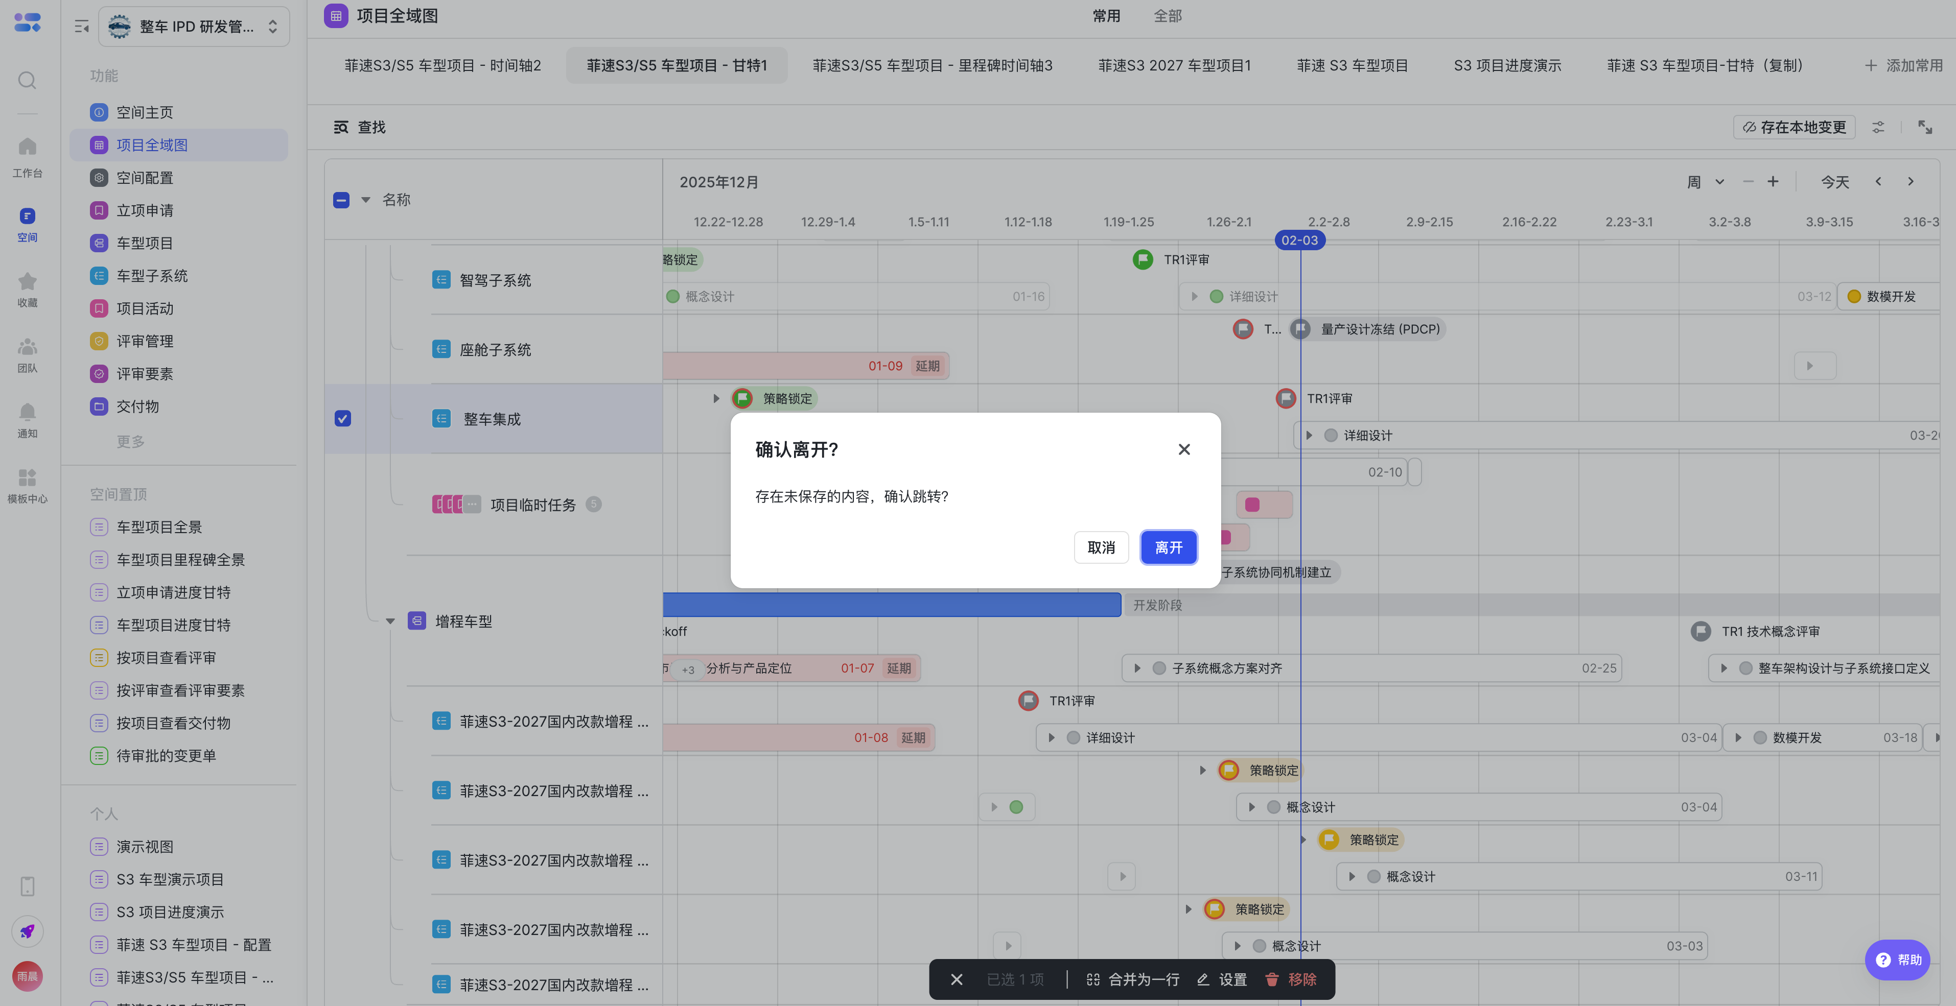The width and height of the screenshot is (1956, 1006).
Task: Go to next period with right arrow
Action: click(1911, 181)
